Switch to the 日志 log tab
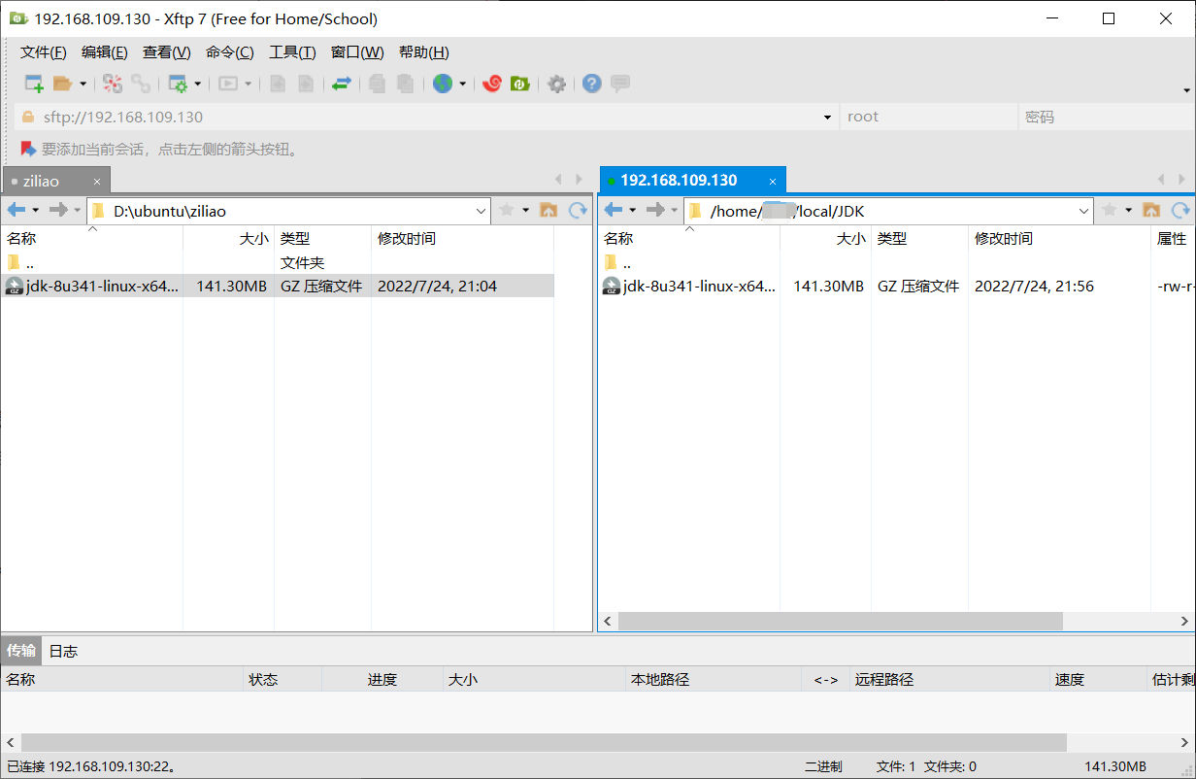1196x779 pixels. click(x=63, y=651)
